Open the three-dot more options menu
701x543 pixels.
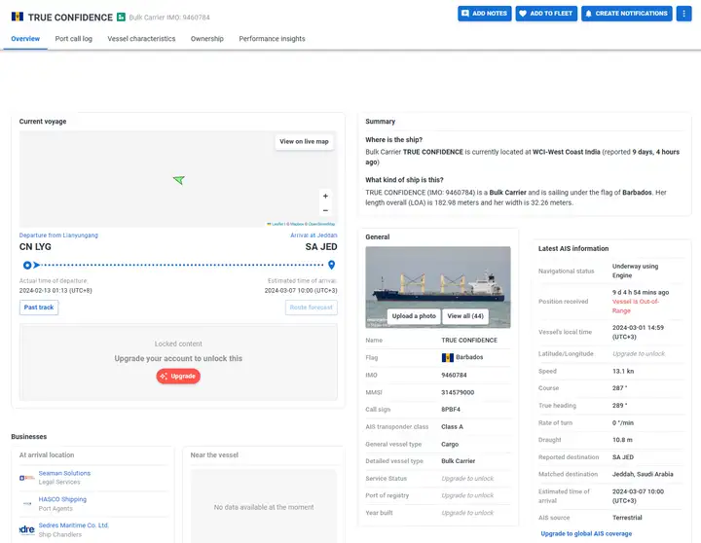pos(683,14)
